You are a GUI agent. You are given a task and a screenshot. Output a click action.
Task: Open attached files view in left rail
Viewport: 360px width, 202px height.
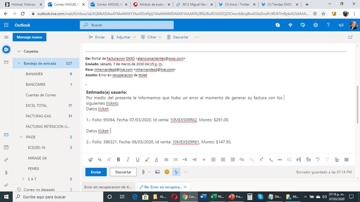pyautogui.click(x=6, y=172)
